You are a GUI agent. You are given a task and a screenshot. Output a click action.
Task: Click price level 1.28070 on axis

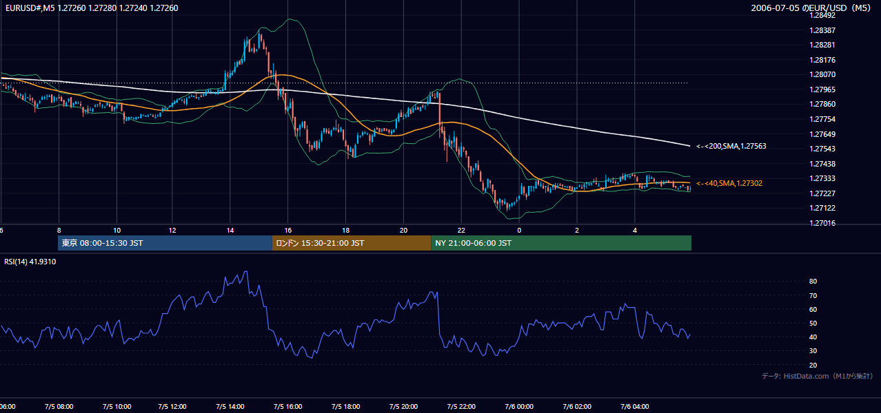pyautogui.click(x=823, y=74)
